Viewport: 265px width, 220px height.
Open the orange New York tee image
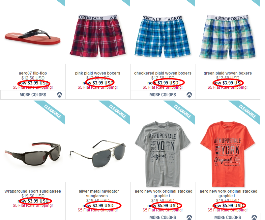tap(227, 154)
